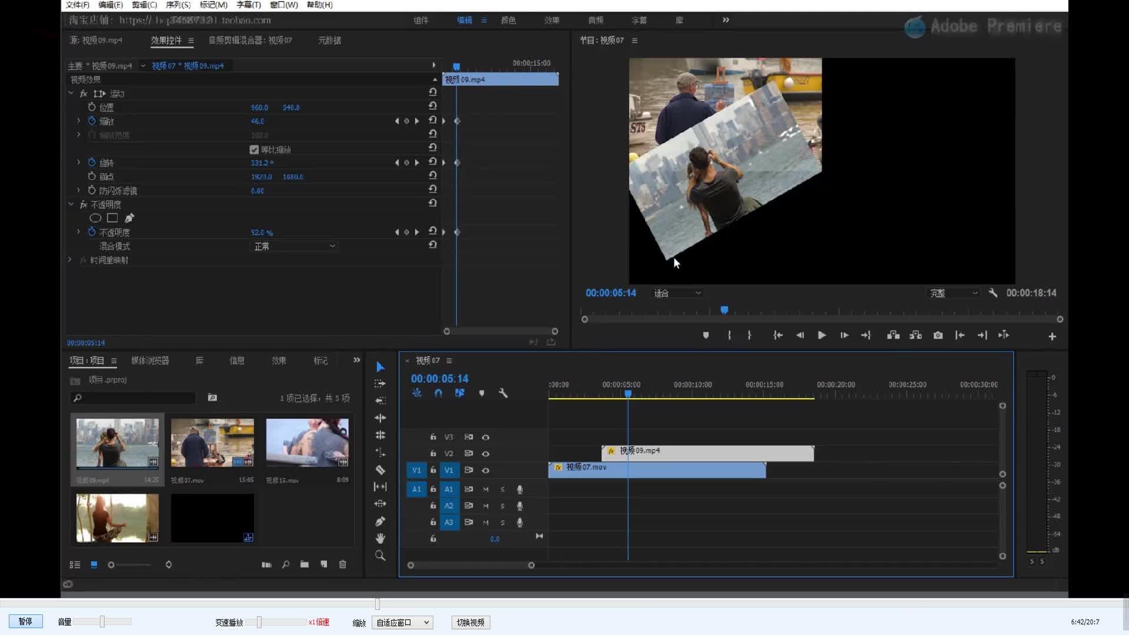
Task: Select the Pen tool in toolbar
Action: click(380, 522)
